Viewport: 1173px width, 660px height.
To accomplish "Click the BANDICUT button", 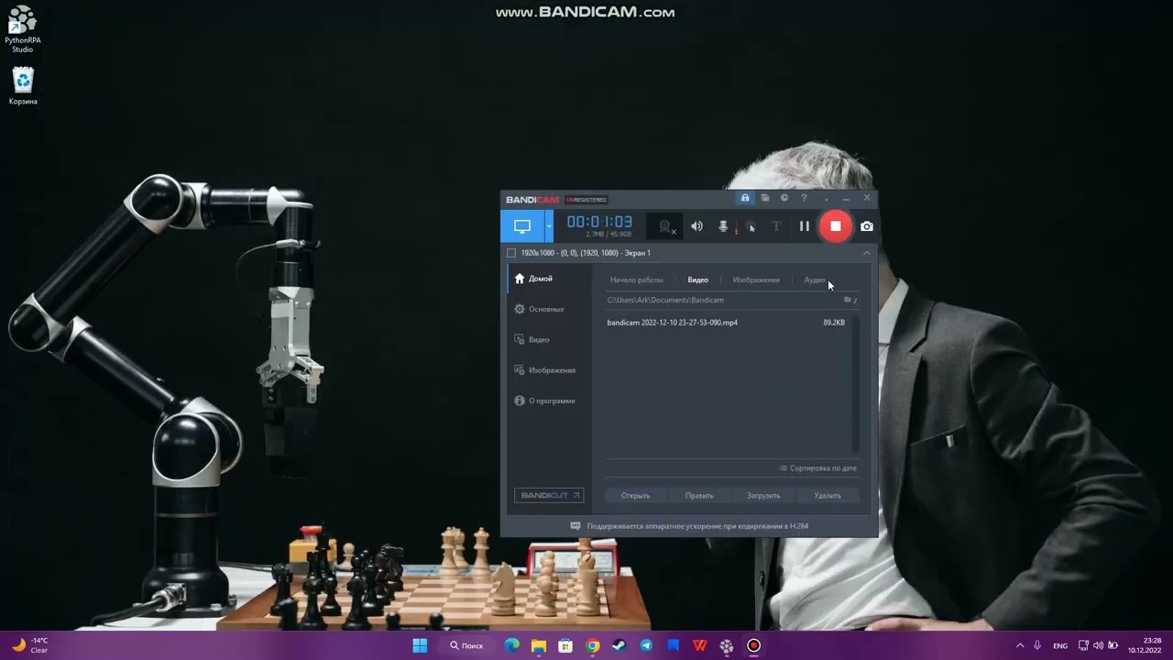I will tap(549, 495).
